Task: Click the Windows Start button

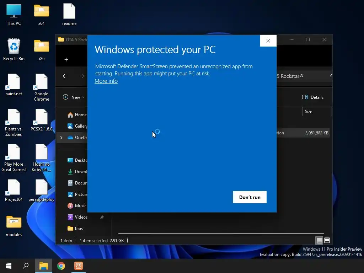Action: click(9, 266)
